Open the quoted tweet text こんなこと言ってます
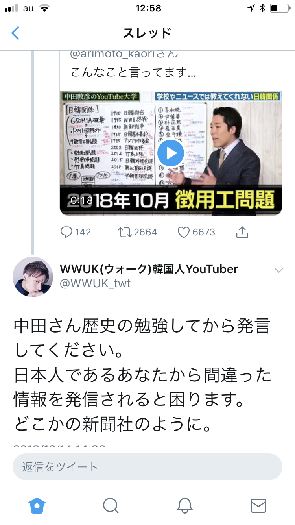 pyautogui.click(x=133, y=73)
